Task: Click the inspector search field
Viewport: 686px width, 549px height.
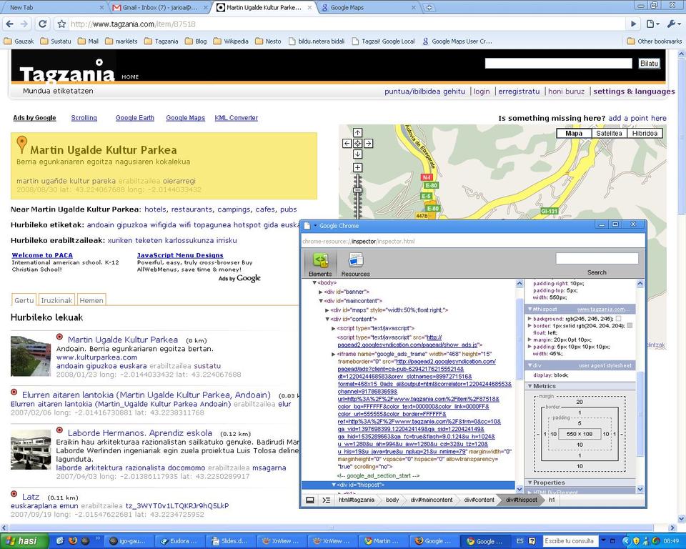Action: [597, 259]
